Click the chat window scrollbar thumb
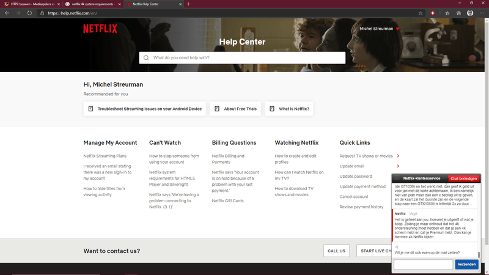This screenshot has height=275, width=489. point(479,255)
